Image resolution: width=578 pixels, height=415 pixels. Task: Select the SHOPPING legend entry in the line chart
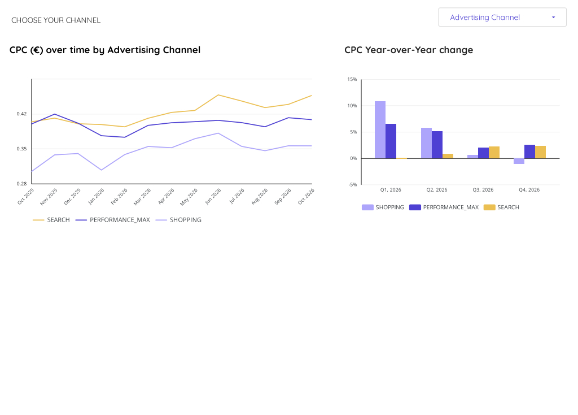pos(178,220)
